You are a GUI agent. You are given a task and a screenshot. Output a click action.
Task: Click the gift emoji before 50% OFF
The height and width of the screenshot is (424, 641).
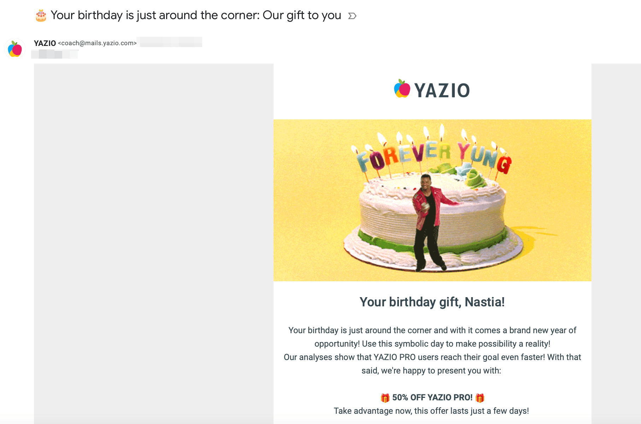pos(385,398)
